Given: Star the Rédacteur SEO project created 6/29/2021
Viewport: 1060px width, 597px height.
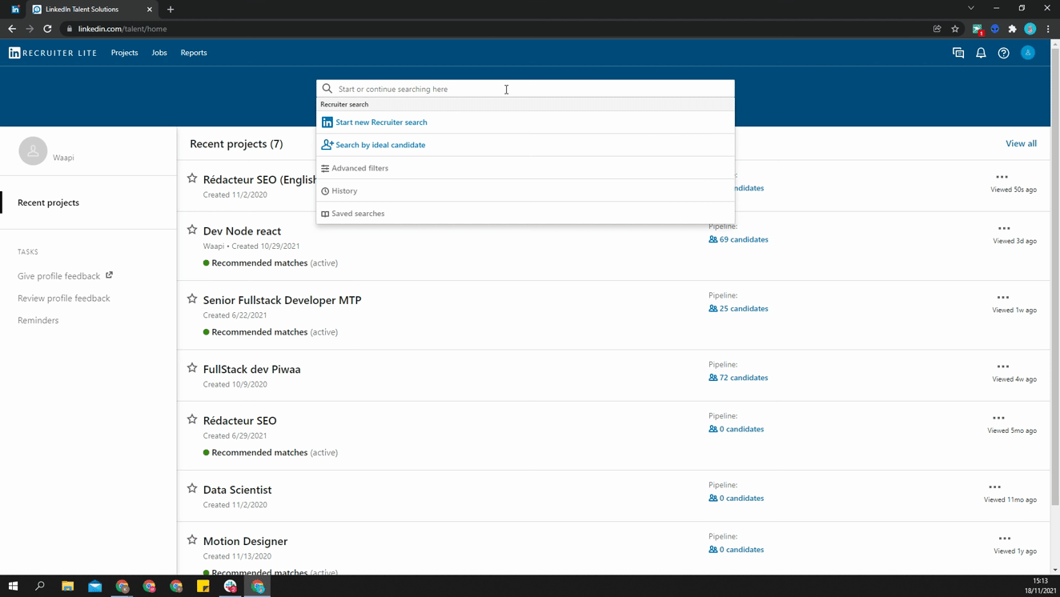Looking at the screenshot, I should coord(192,419).
